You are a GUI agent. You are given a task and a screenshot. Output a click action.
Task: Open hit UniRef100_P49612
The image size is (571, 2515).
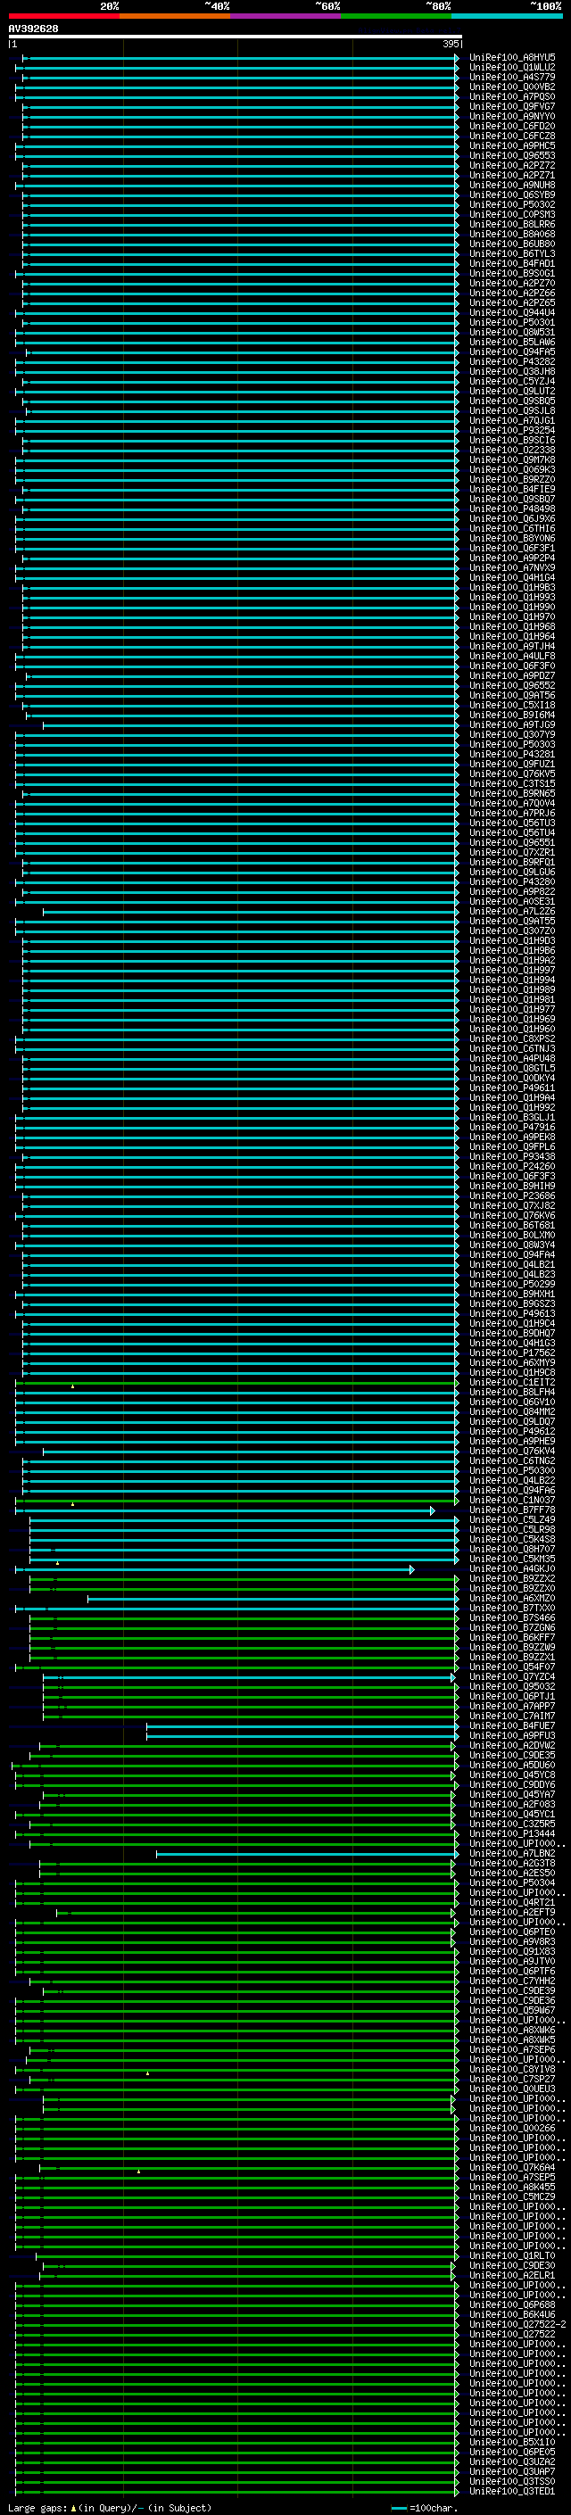click(x=512, y=1432)
